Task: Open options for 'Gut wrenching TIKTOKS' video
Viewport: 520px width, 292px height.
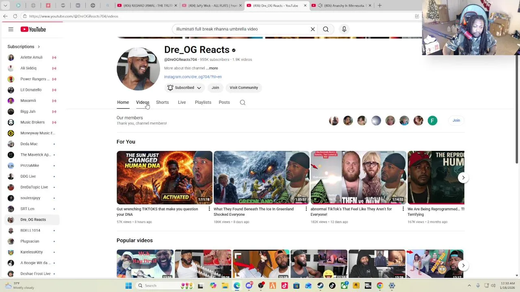Action: click(x=209, y=209)
